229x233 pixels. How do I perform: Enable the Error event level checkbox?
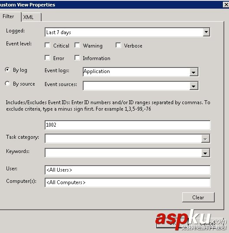[47, 57]
